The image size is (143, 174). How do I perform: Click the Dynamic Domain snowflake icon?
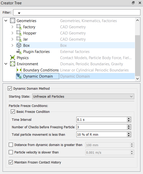[19, 76]
